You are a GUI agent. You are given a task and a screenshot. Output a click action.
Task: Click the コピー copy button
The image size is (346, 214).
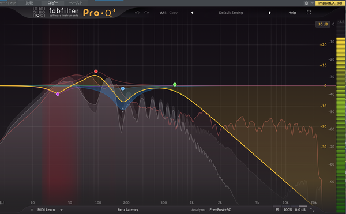pyautogui.click(x=52, y=3)
